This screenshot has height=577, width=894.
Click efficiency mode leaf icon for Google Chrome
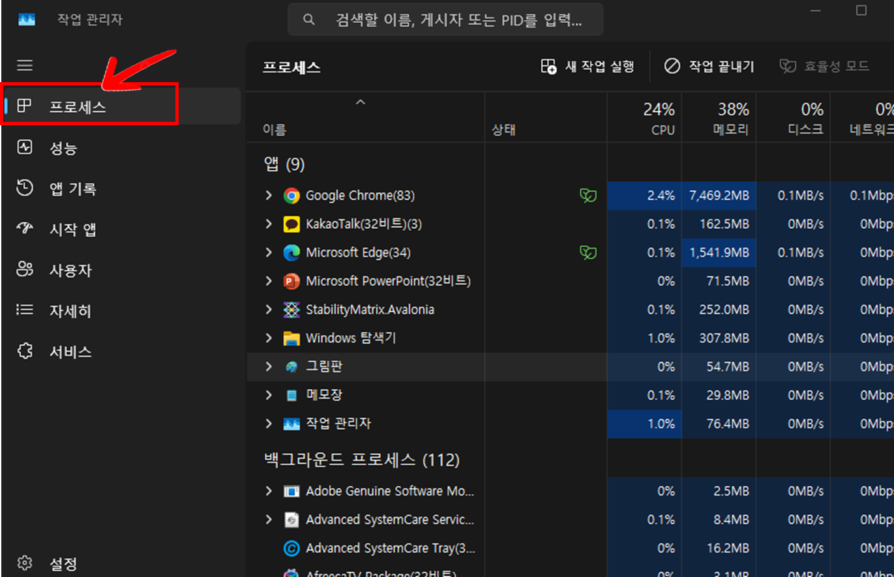coord(588,195)
